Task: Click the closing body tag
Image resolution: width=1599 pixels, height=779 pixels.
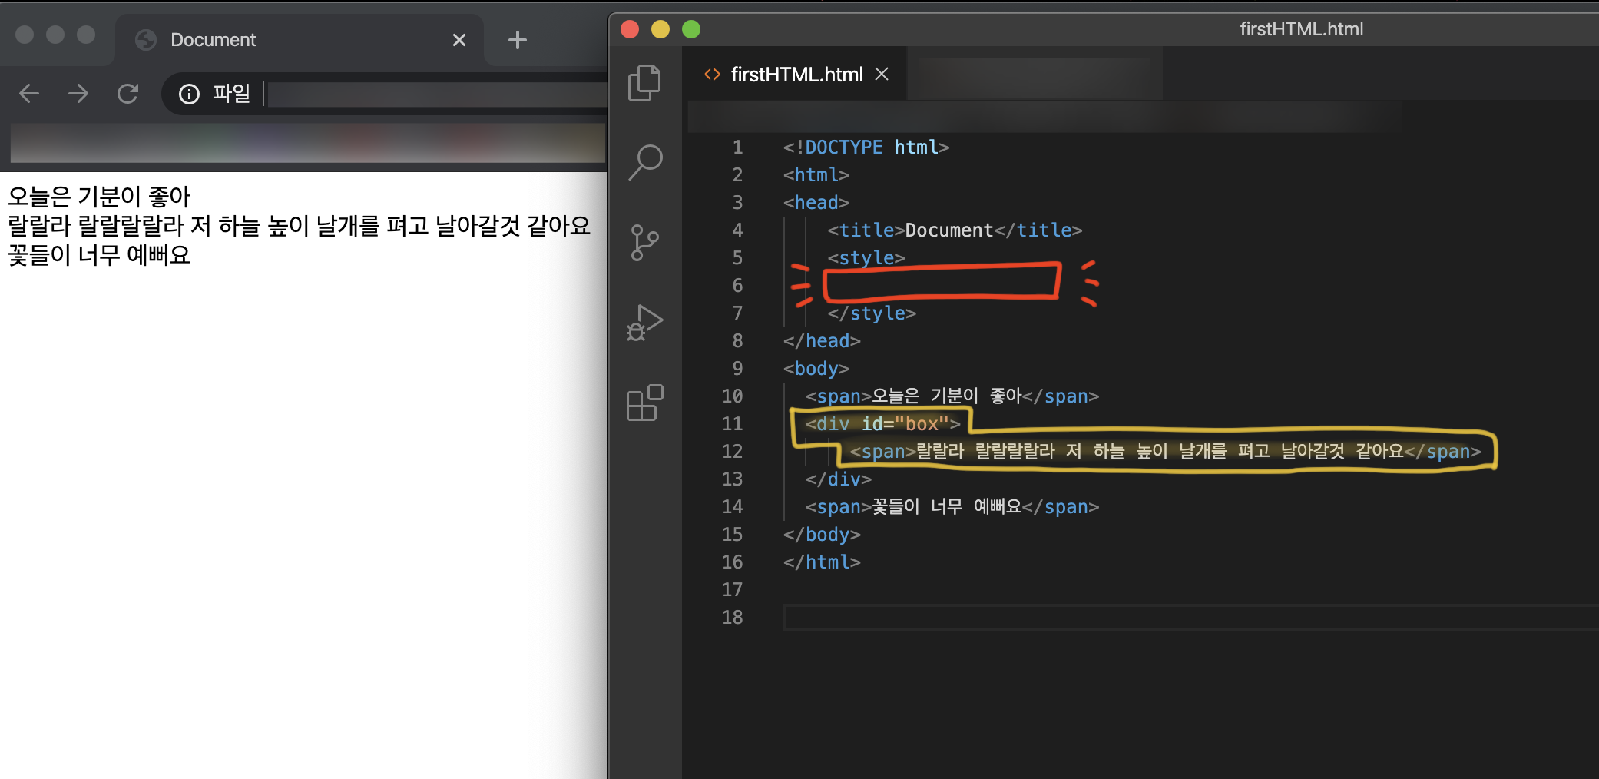Action: coord(822,534)
